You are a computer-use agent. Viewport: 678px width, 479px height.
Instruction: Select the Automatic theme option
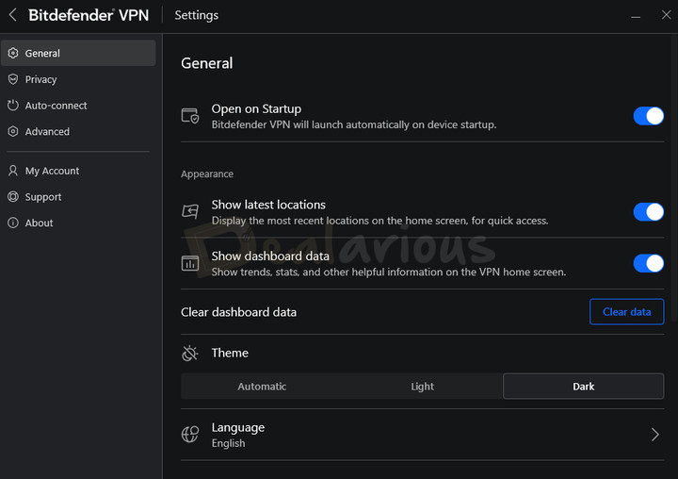click(x=262, y=387)
